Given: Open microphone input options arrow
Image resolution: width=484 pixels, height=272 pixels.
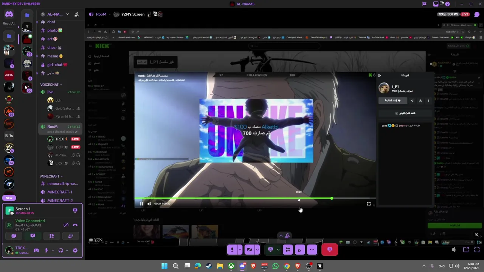Looking at the screenshot, I should (x=53, y=250).
